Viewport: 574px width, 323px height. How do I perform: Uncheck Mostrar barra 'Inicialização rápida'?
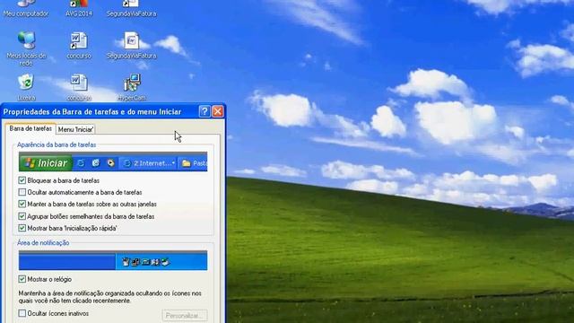[22, 228]
